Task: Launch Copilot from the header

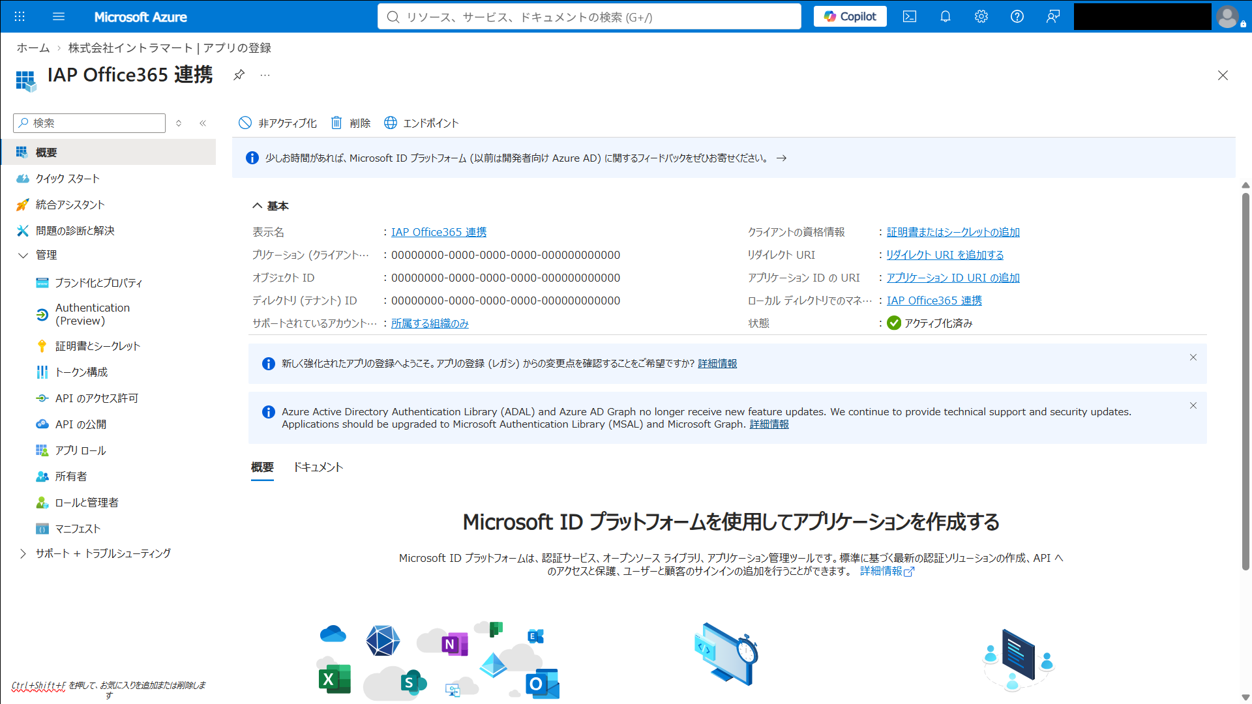Action: point(850,16)
